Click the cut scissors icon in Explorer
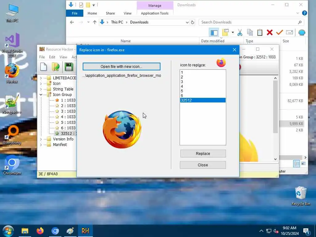The height and width of the screenshot is (237, 316). pyautogui.click(x=240, y=32)
